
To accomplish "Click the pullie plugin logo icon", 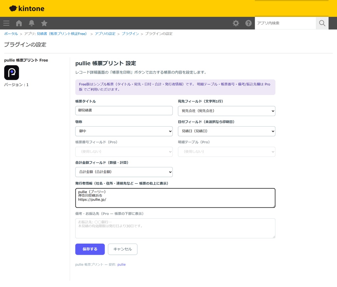I will point(12,73).
